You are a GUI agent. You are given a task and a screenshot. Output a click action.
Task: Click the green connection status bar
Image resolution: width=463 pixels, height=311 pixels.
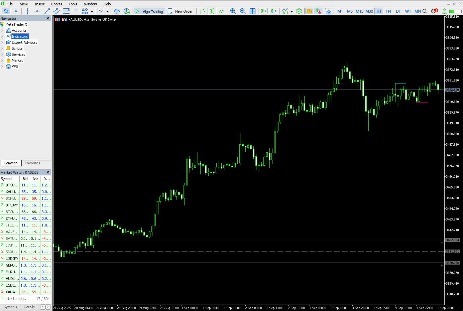coord(455,11)
